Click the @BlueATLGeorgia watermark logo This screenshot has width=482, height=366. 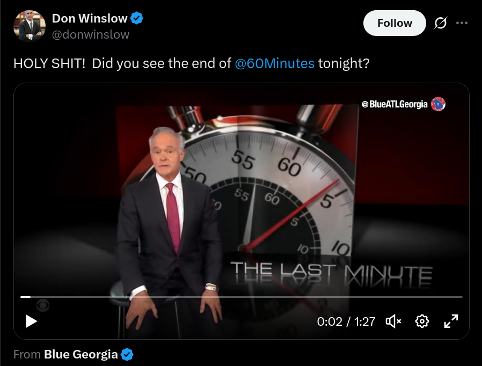point(438,104)
